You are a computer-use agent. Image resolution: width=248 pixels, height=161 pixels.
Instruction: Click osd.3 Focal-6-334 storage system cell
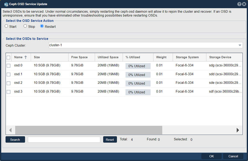(x=184, y=91)
